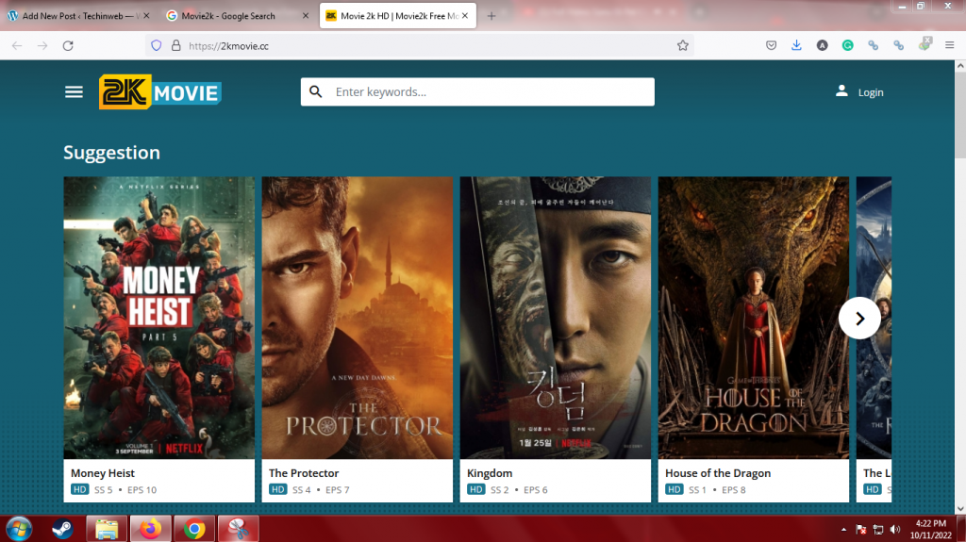Viewport: 966px width, 542px height.
Task: Open the Pocket save icon
Action: pyautogui.click(x=771, y=45)
